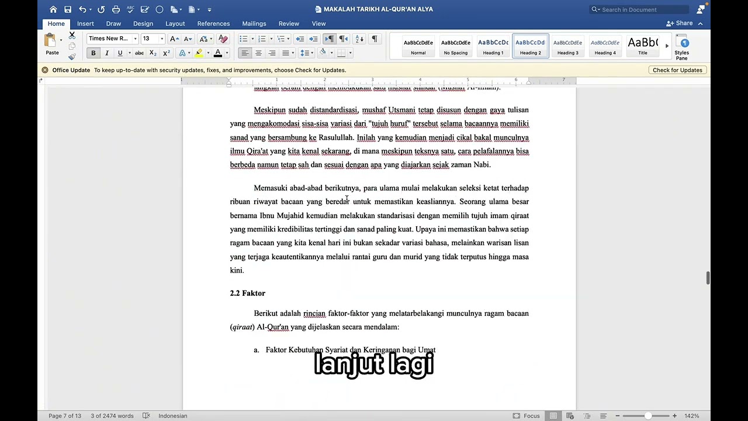Run the ABC spelling check icon
This screenshot has width=748, height=421.
(130, 9)
